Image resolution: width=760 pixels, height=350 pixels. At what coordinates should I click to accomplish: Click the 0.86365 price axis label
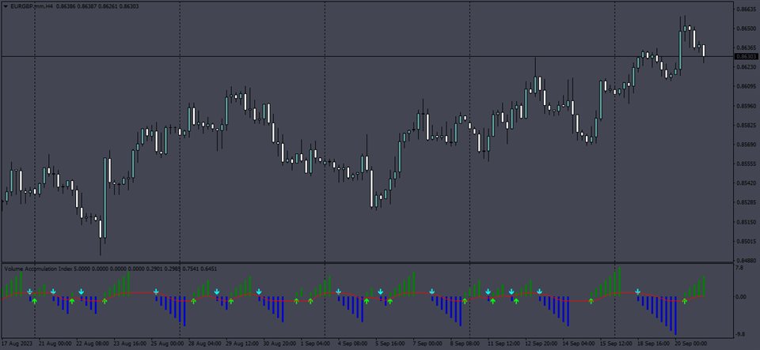tap(747, 48)
